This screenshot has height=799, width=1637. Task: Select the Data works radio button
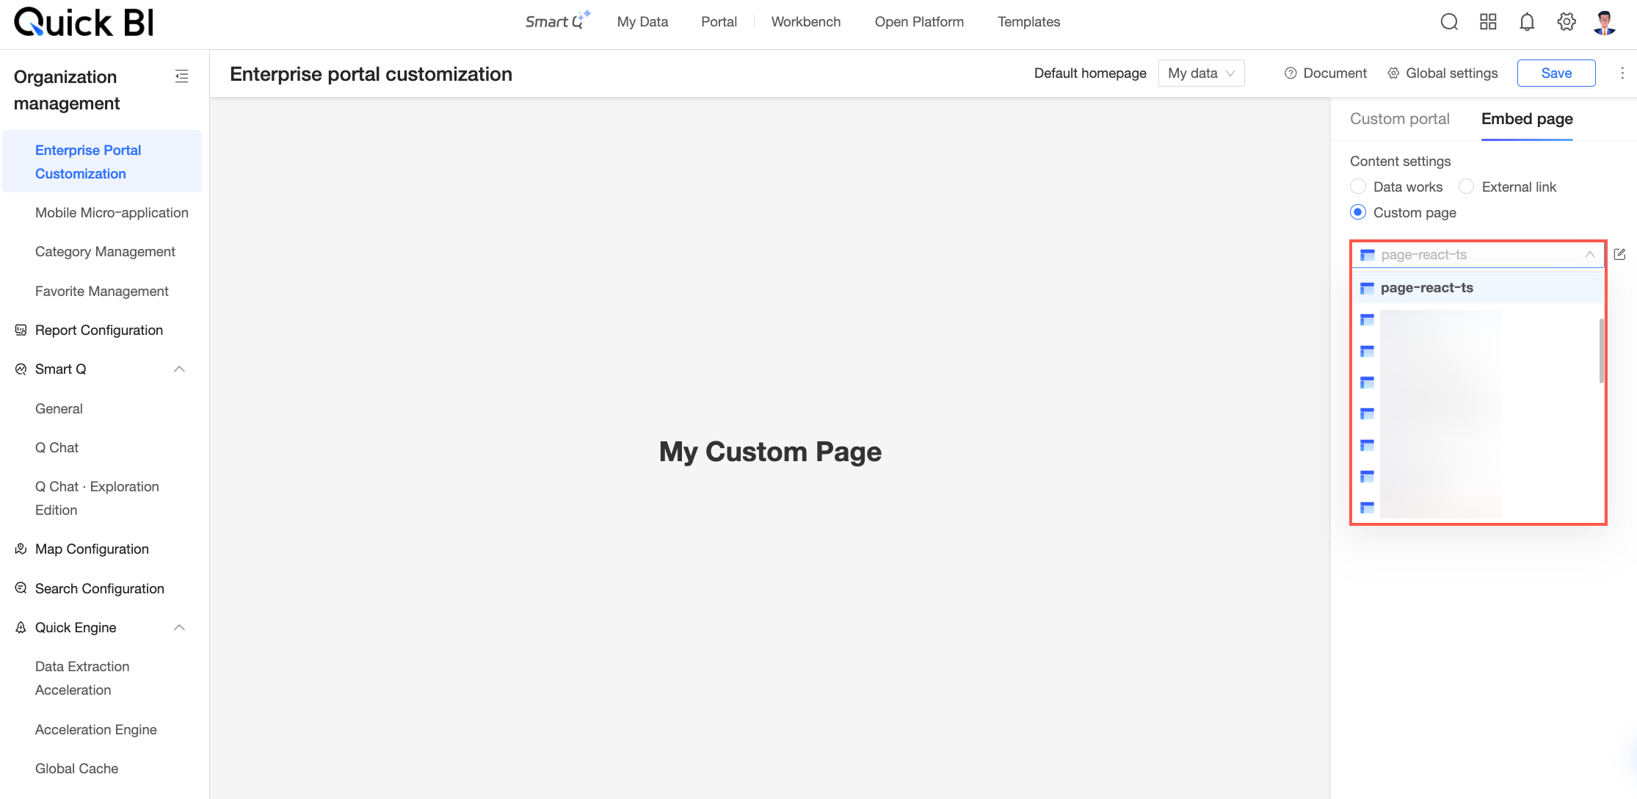[1358, 187]
